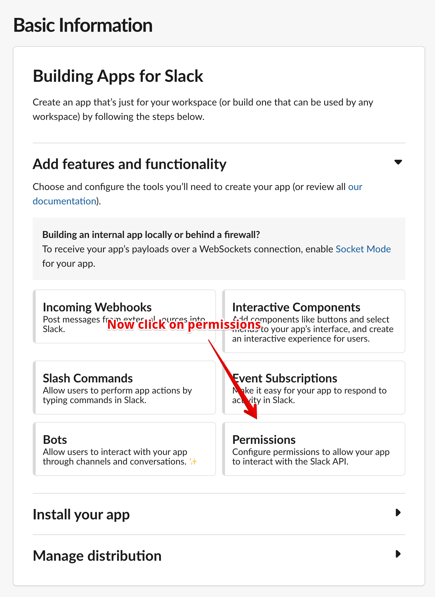Click the Manage distribution heading

pyautogui.click(x=97, y=556)
